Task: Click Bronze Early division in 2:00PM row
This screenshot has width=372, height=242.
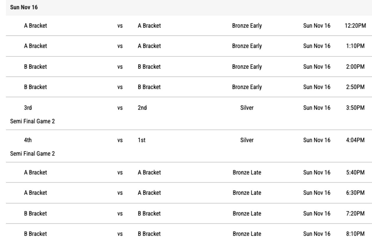Action: pyautogui.click(x=247, y=67)
